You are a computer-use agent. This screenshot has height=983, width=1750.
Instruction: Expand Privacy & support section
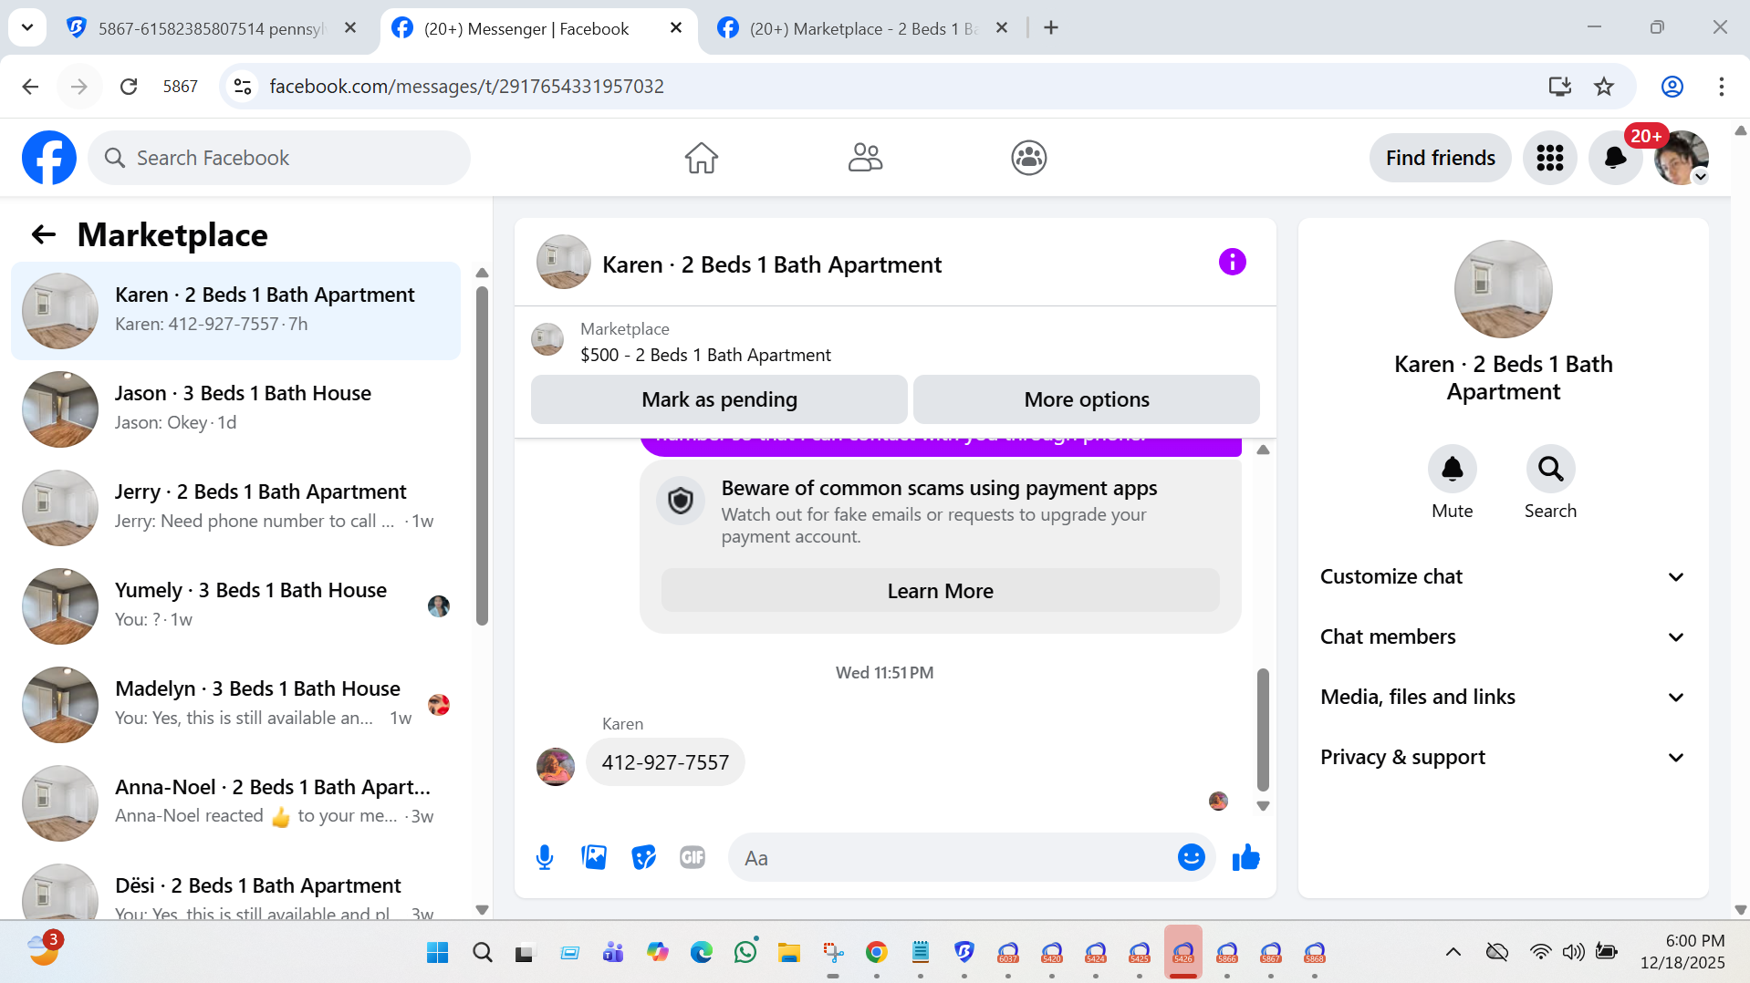coord(1503,758)
